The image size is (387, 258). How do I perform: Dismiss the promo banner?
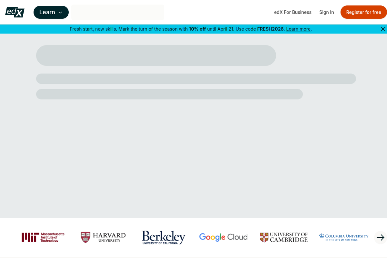tap(383, 29)
